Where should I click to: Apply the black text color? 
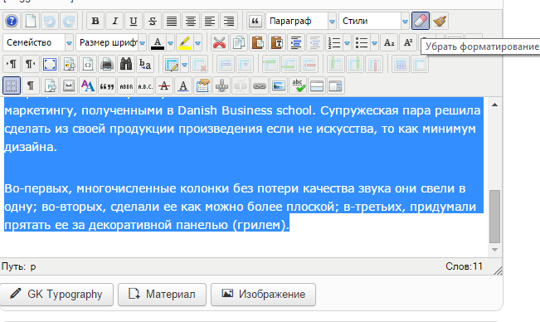158,42
